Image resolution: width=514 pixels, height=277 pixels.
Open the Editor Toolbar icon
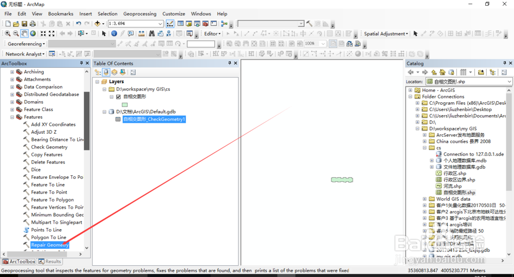(x=170, y=24)
